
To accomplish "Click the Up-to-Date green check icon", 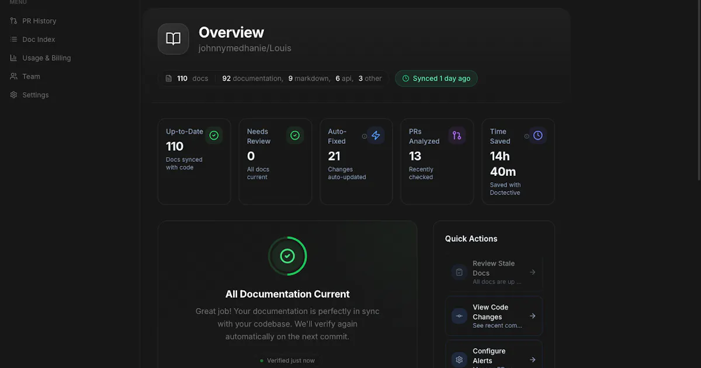I will pos(214,136).
